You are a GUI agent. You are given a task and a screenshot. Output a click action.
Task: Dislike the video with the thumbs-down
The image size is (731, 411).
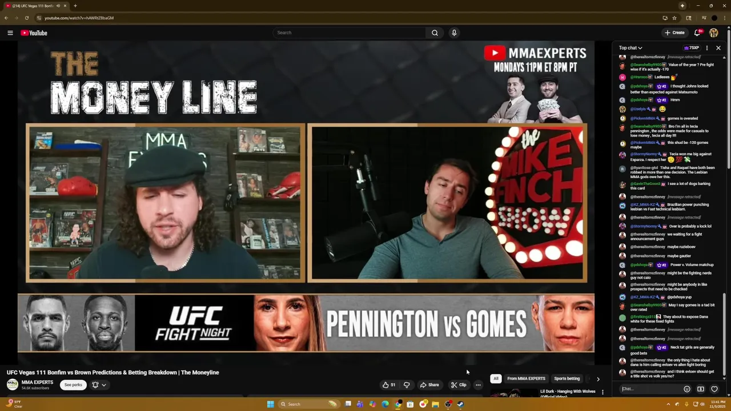point(407,385)
